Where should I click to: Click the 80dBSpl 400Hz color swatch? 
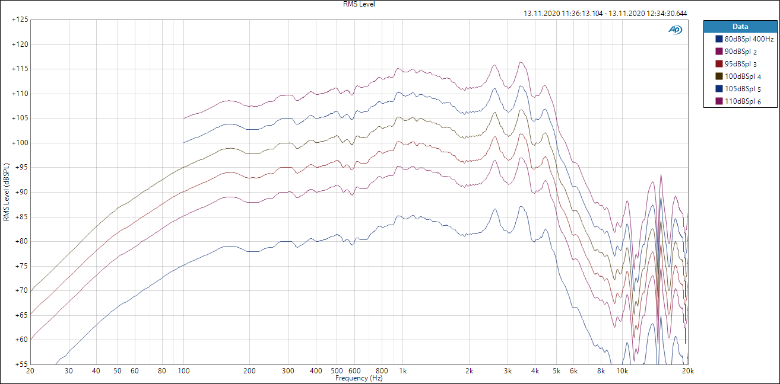720,39
